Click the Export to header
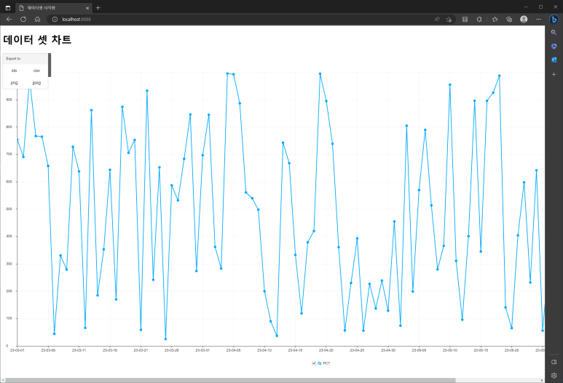 click(x=13, y=58)
